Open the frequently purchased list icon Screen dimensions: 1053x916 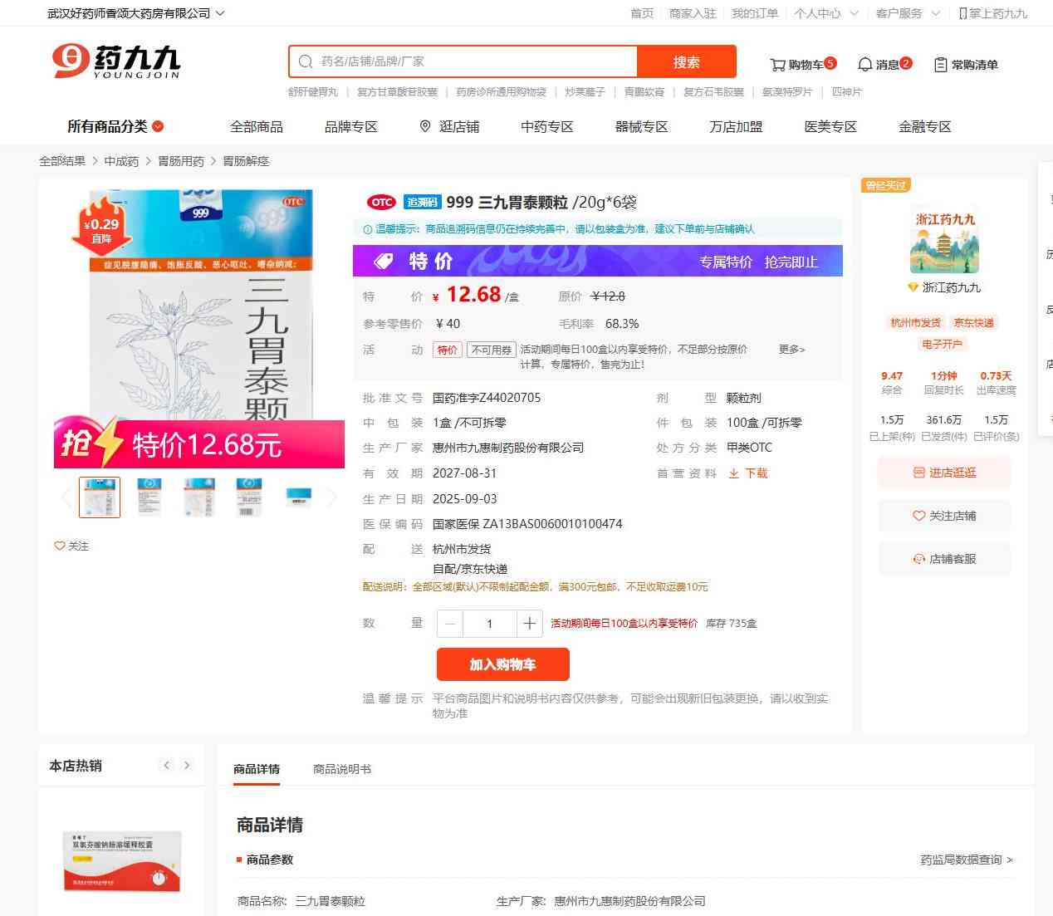point(940,65)
